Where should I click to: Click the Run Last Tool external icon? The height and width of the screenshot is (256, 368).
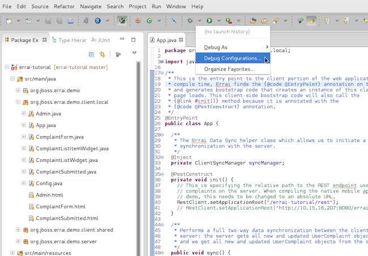229,20
